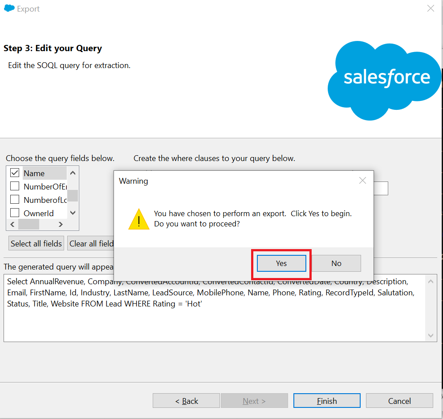Click the large Salesforce logo
Image resolution: width=443 pixels, height=419 pixels.
point(384,81)
